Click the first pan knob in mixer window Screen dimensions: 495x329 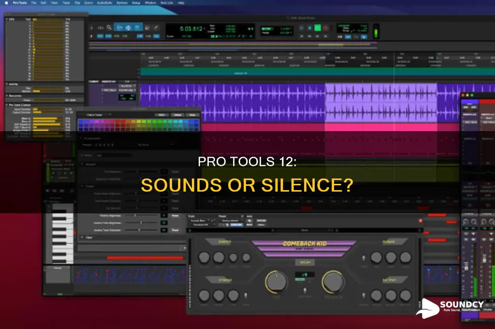pos(466,222)
